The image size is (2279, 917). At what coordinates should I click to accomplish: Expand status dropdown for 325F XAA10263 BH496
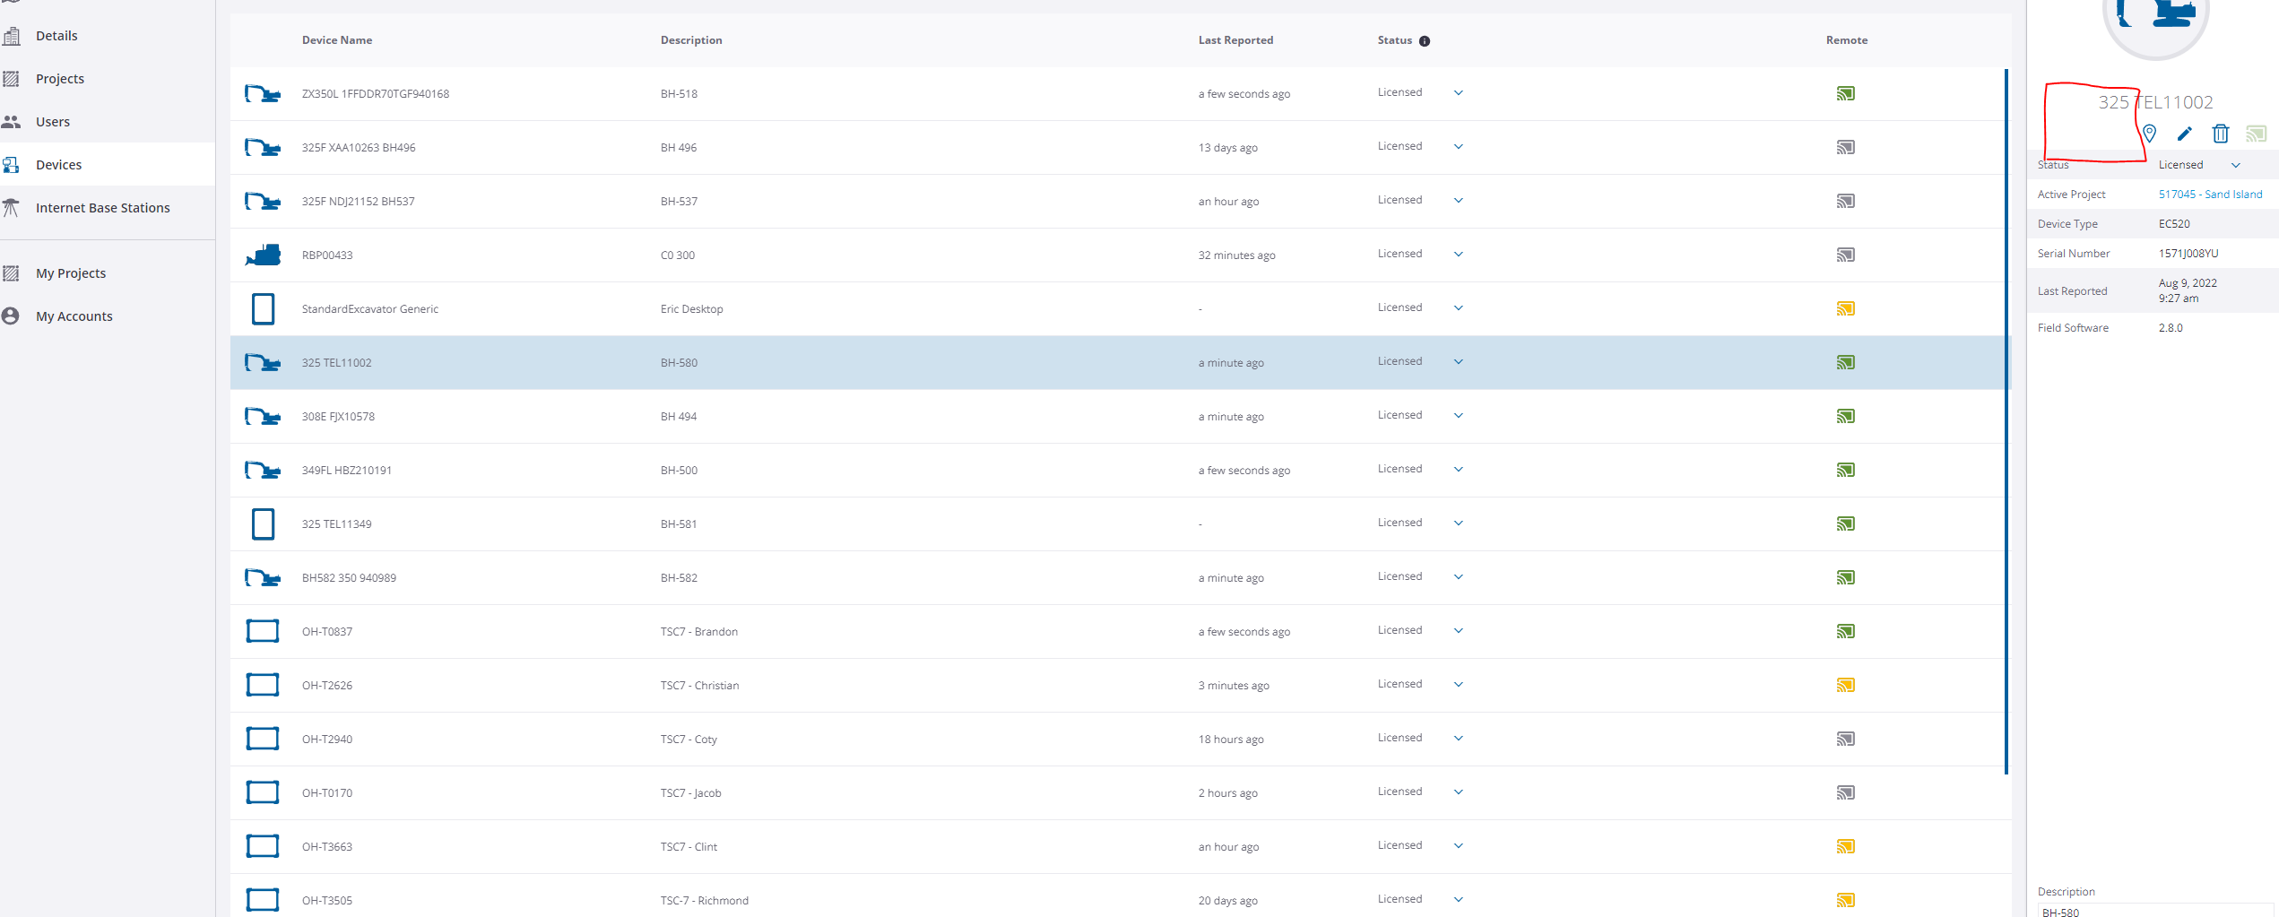click(1459, 147)
